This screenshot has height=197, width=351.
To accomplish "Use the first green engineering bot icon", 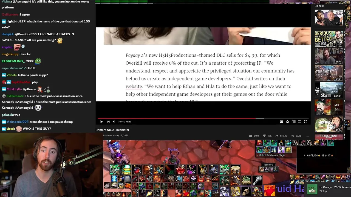I will click(115, 170).
